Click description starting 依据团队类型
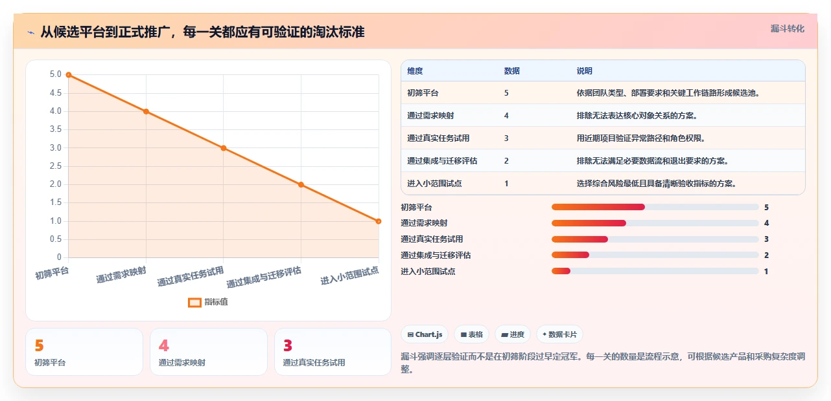 [x=668, y=93]
